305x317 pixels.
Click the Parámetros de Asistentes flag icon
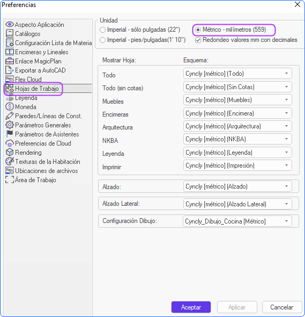point(10,134)
